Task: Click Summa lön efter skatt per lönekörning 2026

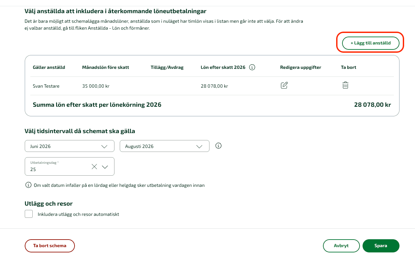Action: 97,105
